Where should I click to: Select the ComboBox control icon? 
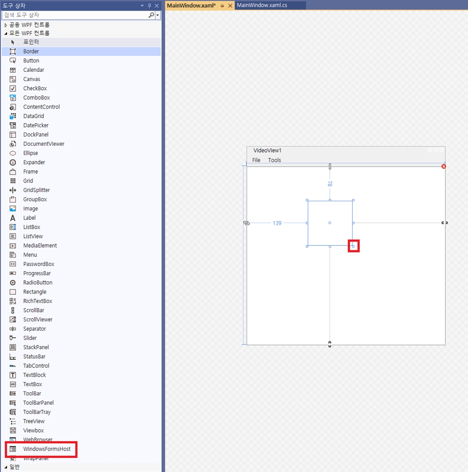coord(13,98)
